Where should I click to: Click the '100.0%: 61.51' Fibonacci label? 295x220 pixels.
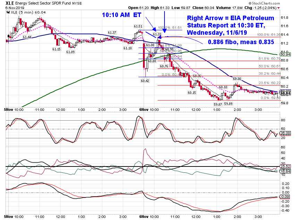tap(170, 28)
